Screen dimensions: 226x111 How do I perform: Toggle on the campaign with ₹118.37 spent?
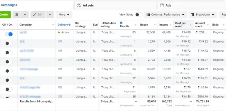(9, 62)
